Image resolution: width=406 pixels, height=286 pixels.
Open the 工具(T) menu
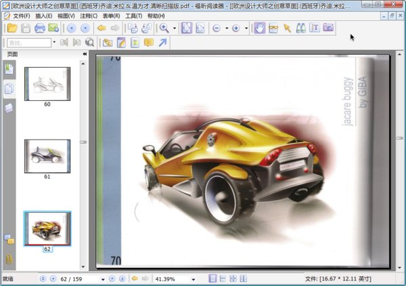(x=133, y=16)
